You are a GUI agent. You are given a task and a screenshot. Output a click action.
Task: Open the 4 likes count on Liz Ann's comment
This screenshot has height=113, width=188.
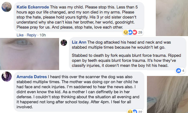pyautogui.click(x=183, y=71)
